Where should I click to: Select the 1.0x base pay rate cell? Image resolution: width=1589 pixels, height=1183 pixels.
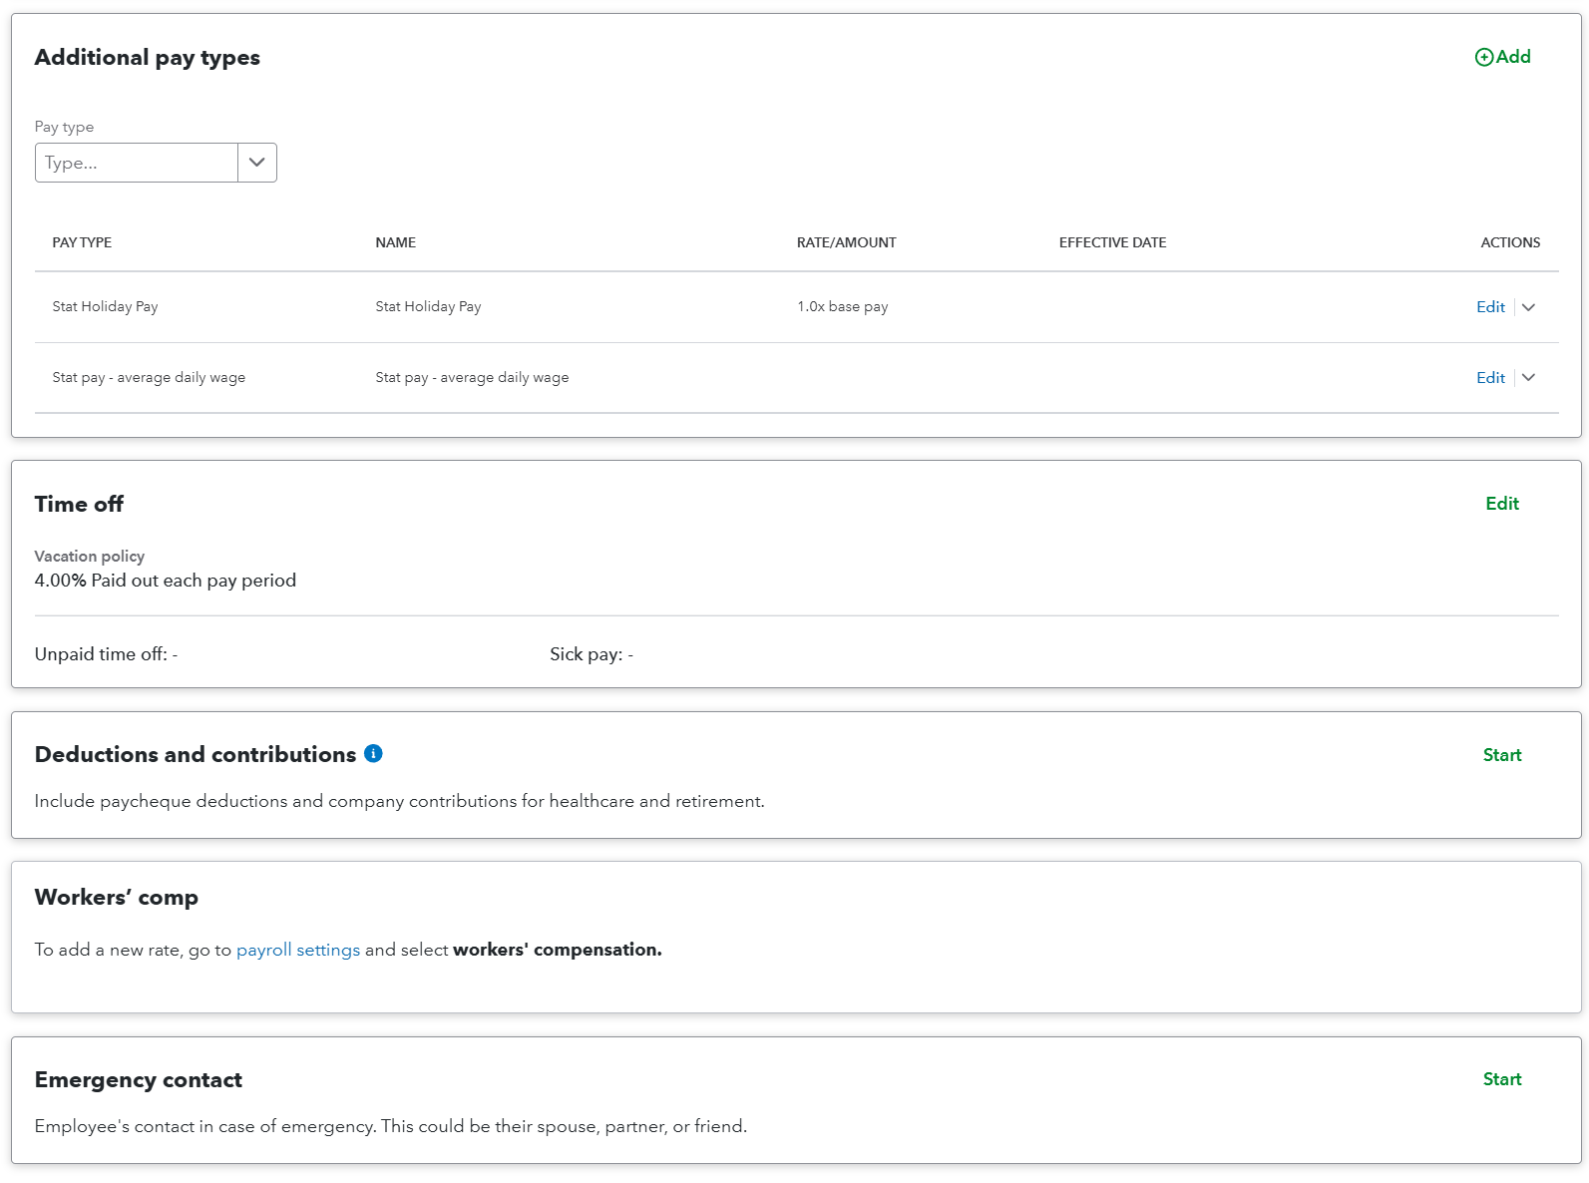pos(842,307)
